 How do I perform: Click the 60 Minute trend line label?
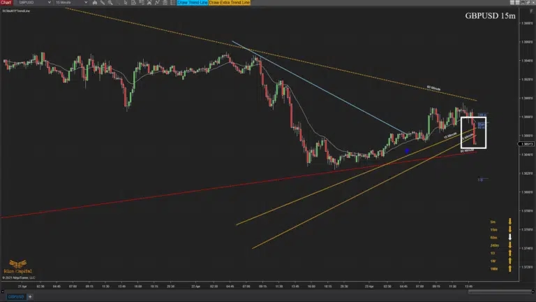point(435,87)
